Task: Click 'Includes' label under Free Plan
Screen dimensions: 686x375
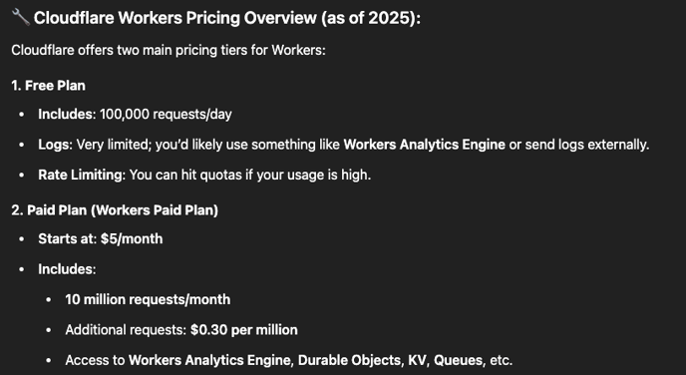Action: pyautogui.click(x=65, y=115)
